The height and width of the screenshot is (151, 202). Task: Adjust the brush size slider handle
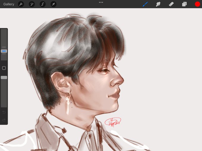click(x=4, y=51)
